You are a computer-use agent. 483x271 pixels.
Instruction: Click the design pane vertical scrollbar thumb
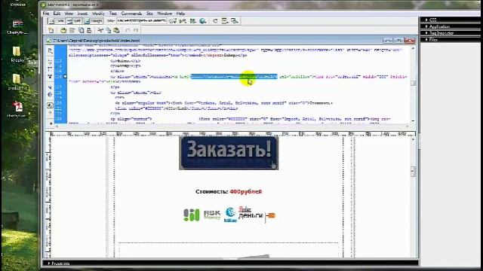point(413,172)
